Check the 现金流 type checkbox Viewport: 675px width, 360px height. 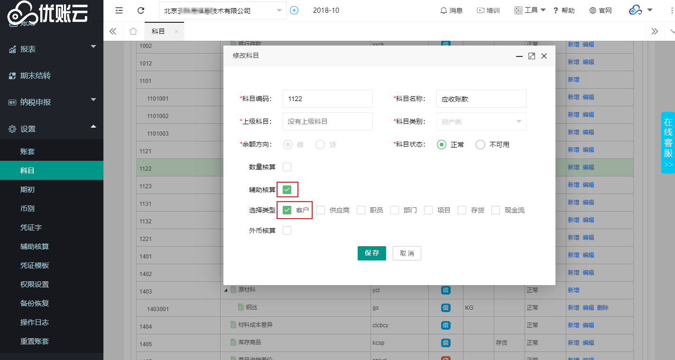[496, 210]
